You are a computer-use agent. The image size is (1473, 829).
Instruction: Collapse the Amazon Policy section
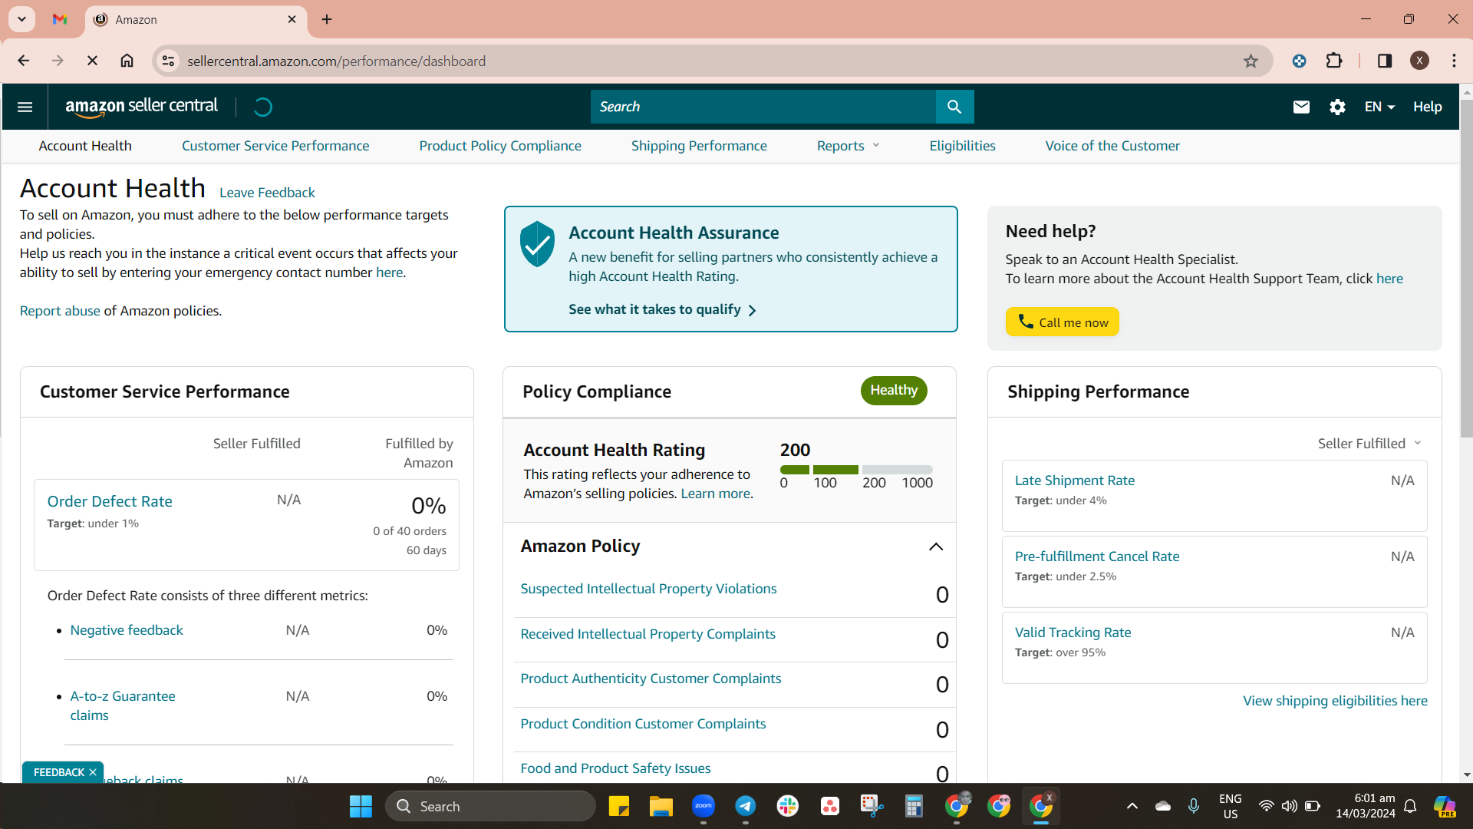click(x=936, y=547)
